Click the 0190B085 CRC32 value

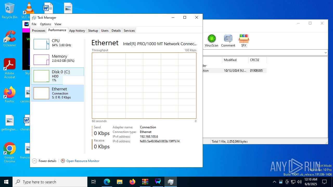[x=256, y=71]
